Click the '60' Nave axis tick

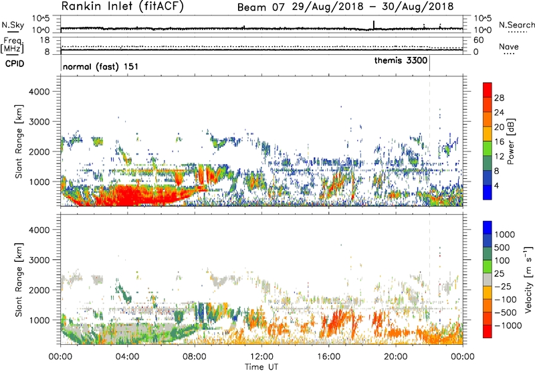[x=478, y=40]
